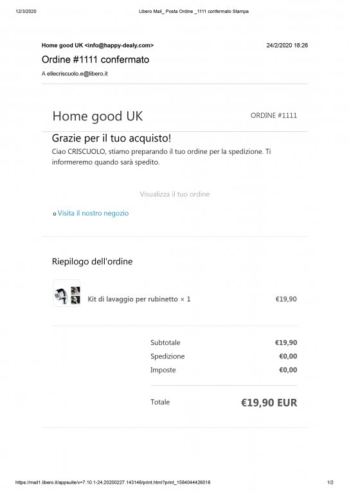349x494 pixels.
Task: Click recipient address ellecriscuolo.e@libero.it
Action: coord(77,74)
